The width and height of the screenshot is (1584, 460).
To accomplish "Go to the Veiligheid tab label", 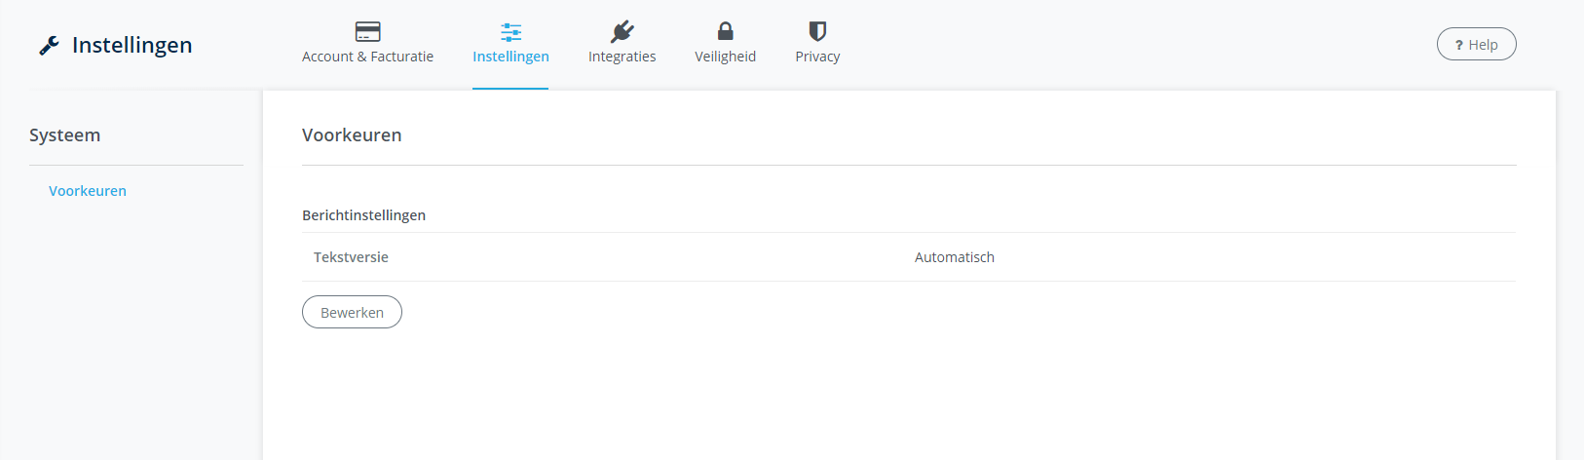I will [725, 57].
